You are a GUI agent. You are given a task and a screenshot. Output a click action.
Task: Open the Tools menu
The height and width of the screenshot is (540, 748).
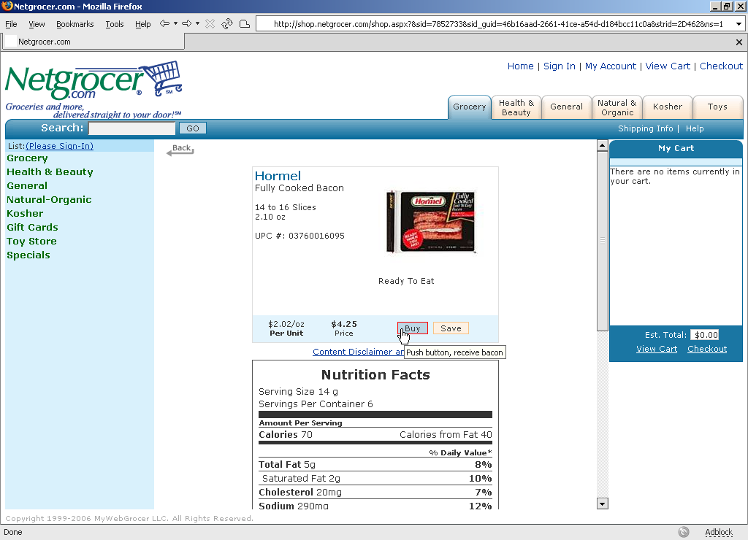[x=115, y=24]
